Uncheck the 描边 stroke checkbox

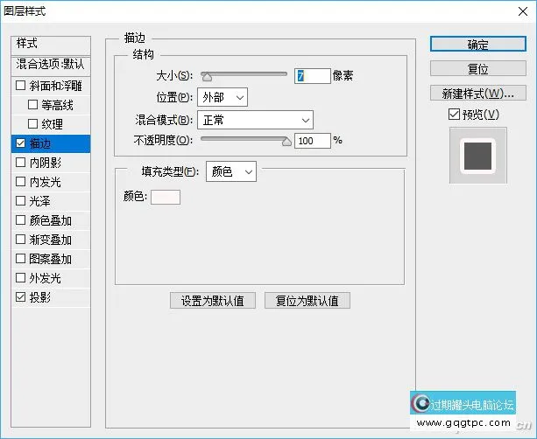21,143
